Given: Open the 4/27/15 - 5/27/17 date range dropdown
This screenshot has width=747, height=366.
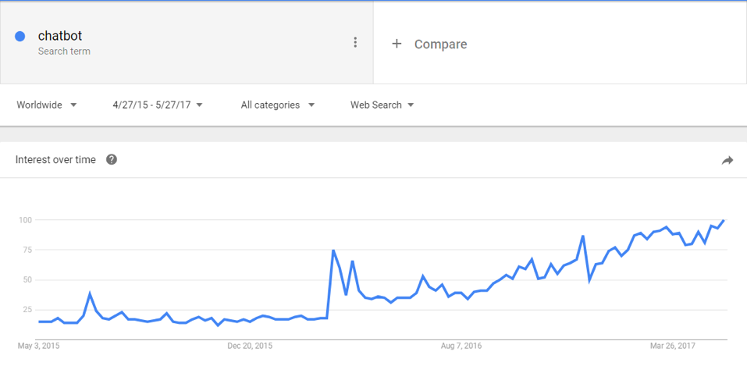Looking at the screenshot, I should click(158, 105).
